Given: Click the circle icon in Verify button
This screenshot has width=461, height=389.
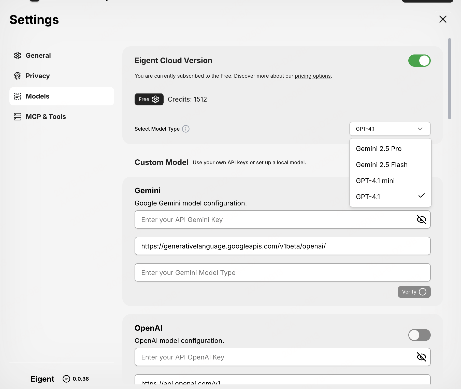Looking at the screenshot, I should (423, 292).
